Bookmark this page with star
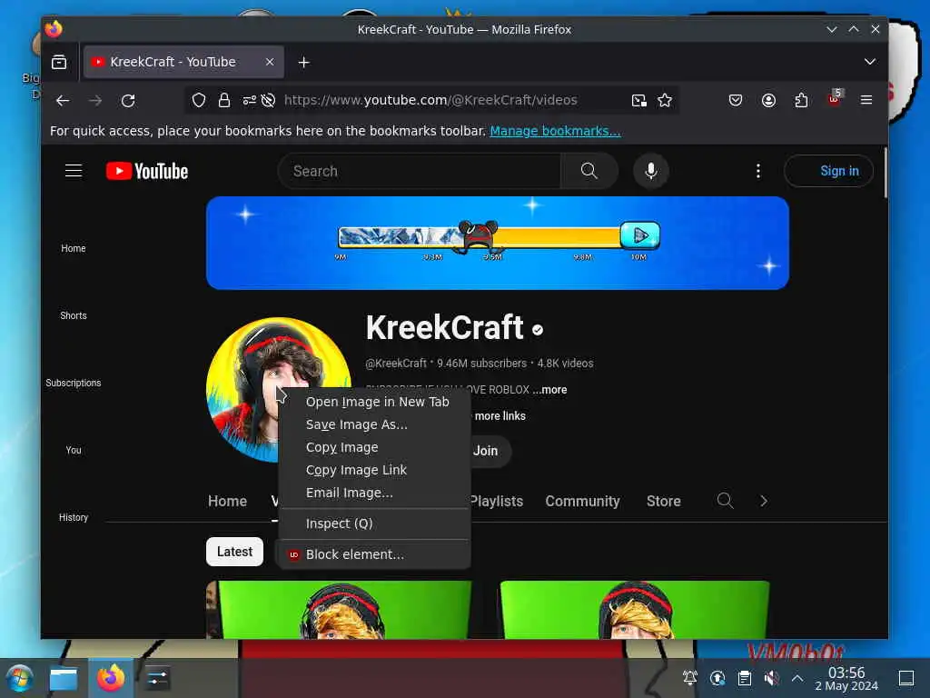This screenshot has width=930, height=698. [x=665, y=100]
